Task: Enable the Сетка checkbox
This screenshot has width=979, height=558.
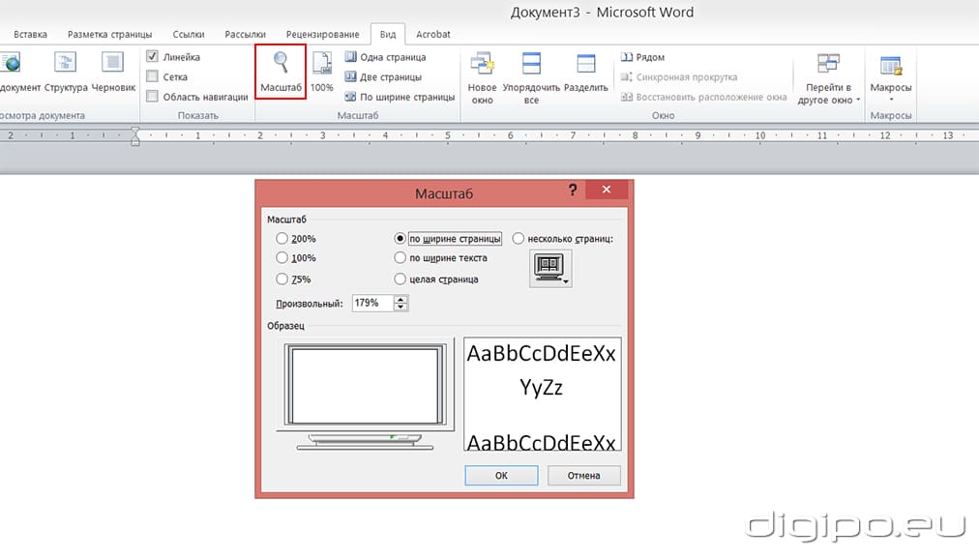Action: coord(152,76)
